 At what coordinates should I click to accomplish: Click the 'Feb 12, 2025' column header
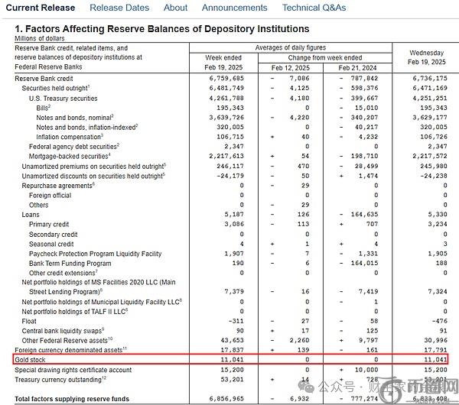[x=291, y=68]
